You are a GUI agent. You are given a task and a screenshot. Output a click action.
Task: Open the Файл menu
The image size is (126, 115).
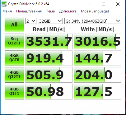click(7, 11)
